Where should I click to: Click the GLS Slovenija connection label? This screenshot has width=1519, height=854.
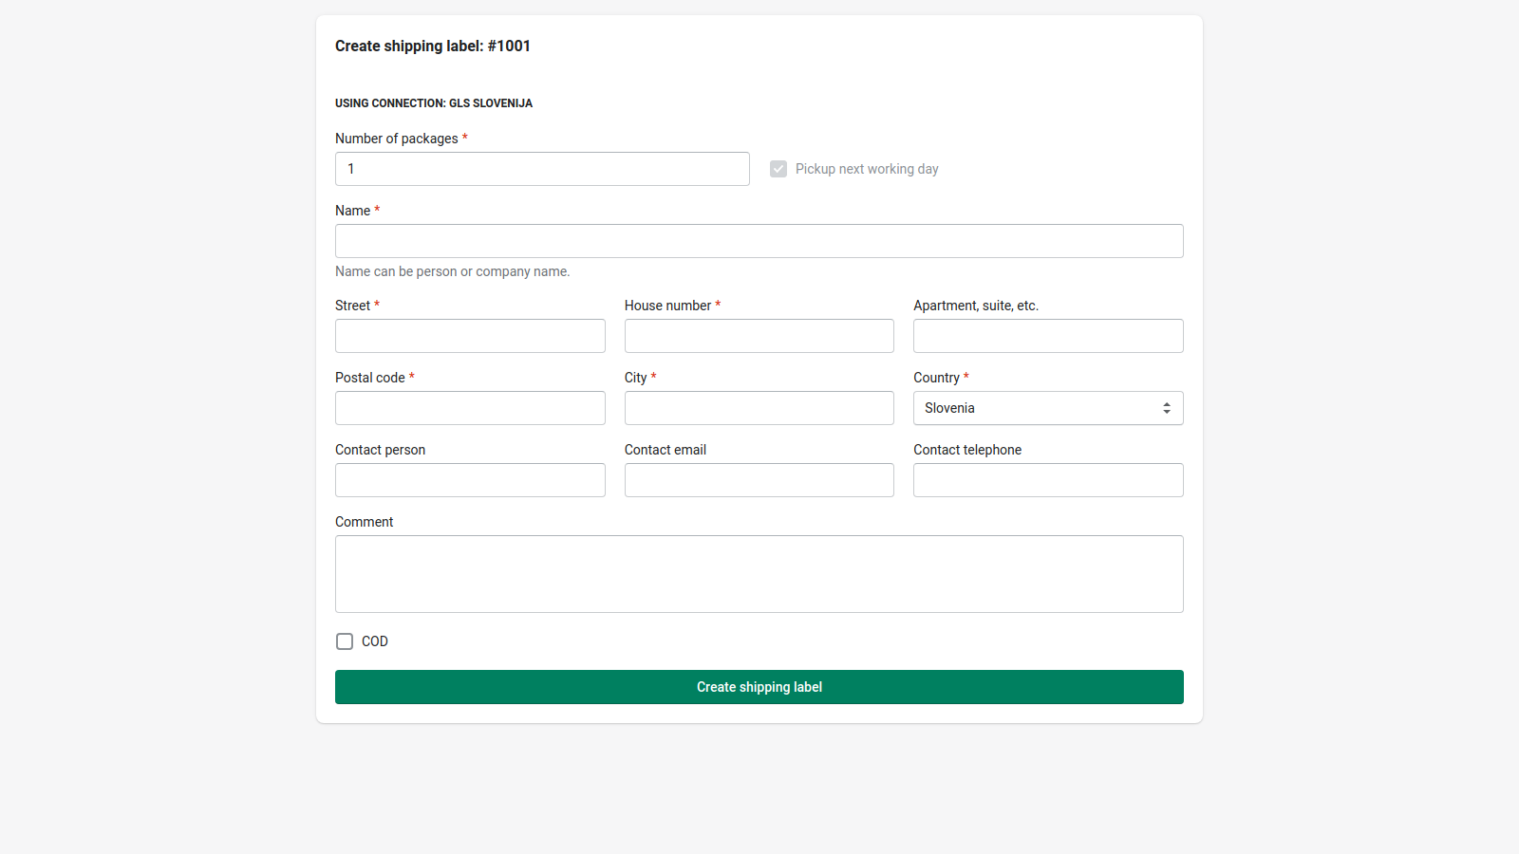(433, 103)
